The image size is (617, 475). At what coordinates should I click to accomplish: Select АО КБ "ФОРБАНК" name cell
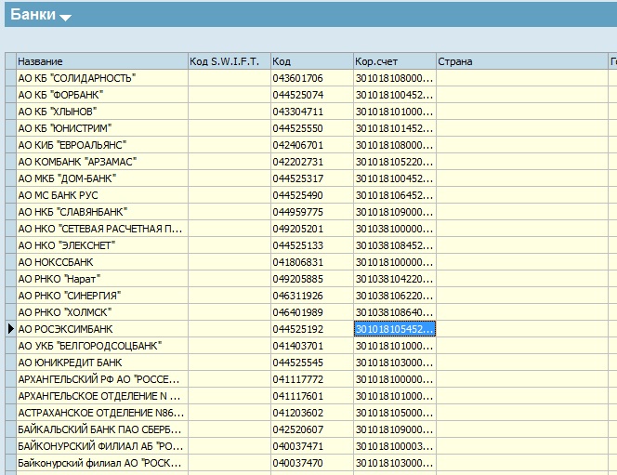pos(102,95)
